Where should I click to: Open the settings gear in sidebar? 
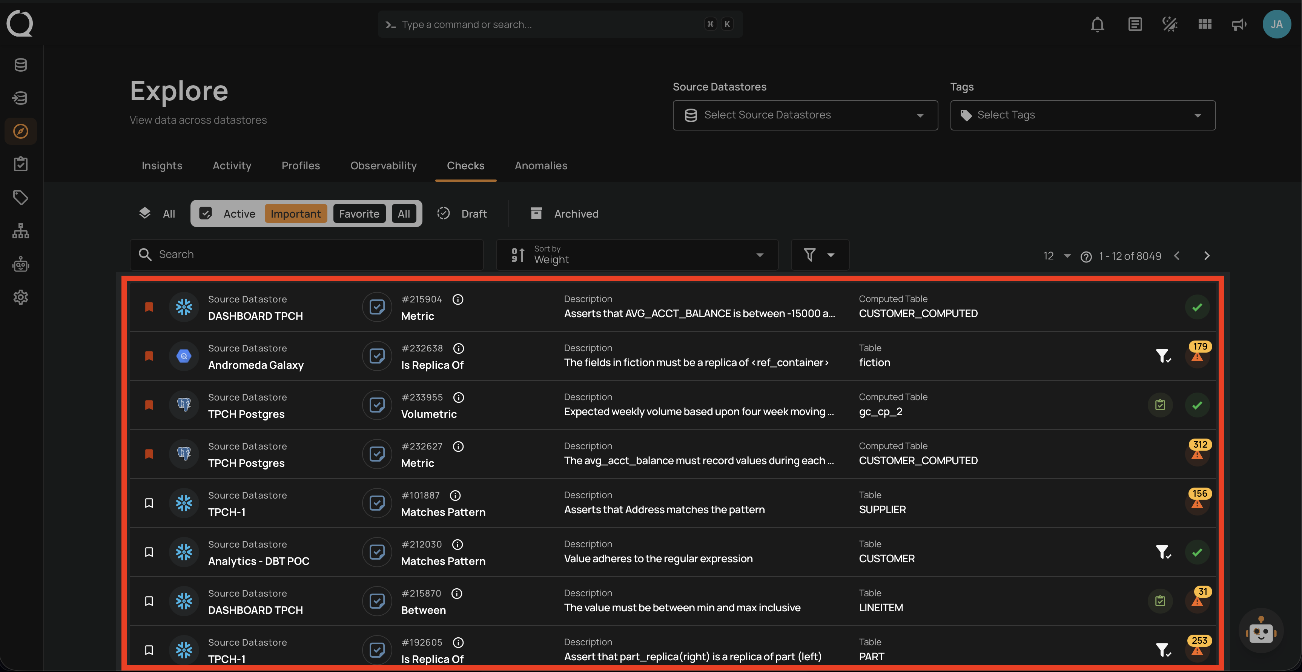click(x=21, y=297)
